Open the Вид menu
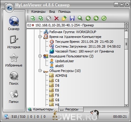 52,12
